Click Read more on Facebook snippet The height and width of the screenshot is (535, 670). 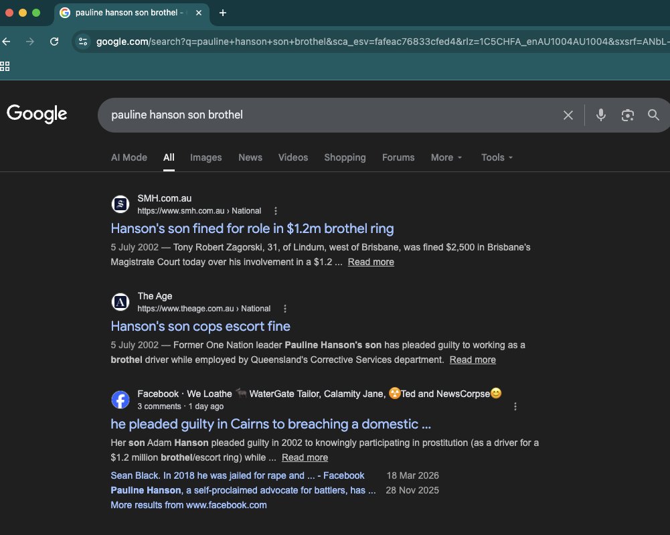(305, 457)
